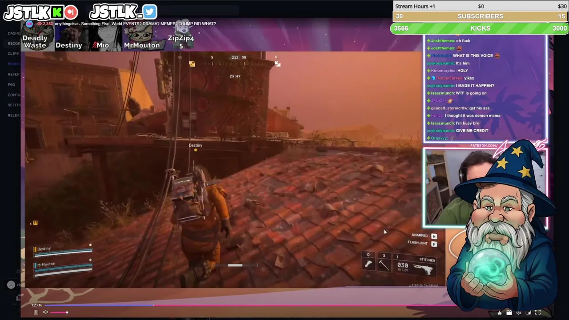Click the clapperboard clip icon
This screenshot has height=320, width=569.
click(x=509, y=313)
